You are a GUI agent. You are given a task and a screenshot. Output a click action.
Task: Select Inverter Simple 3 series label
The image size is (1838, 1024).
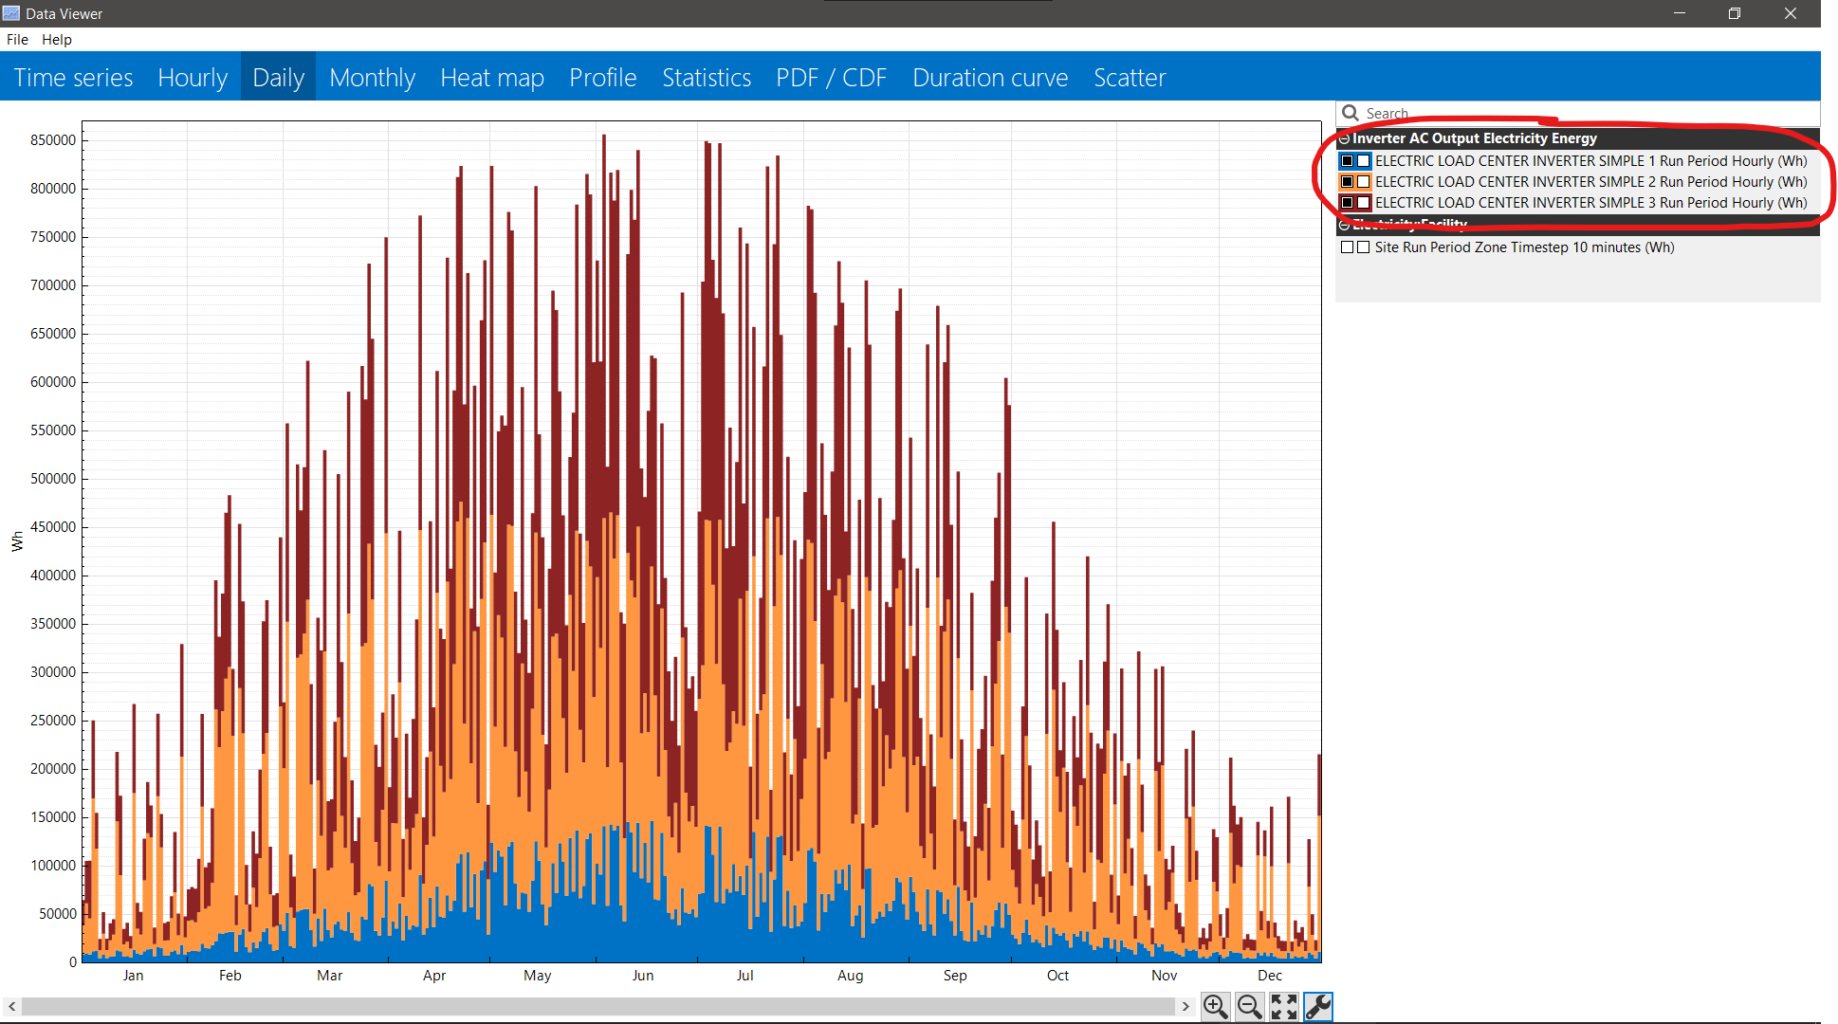[x=1590, y=203]
